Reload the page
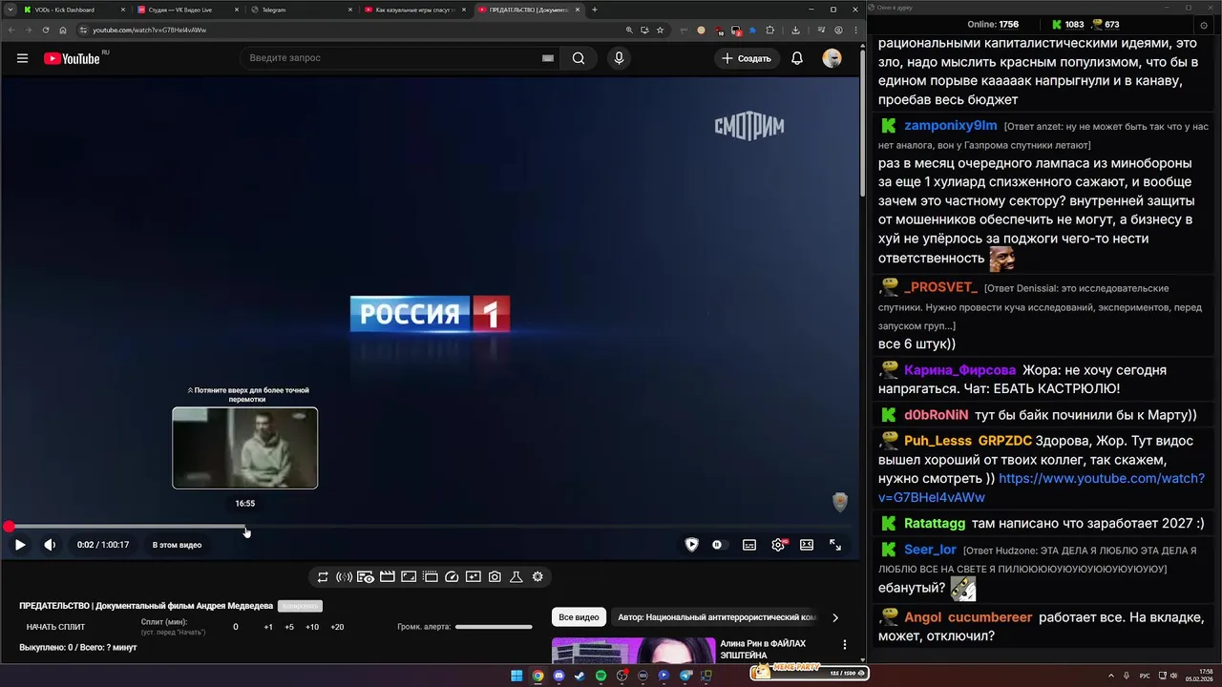Viewport: 1222px width, 687px height. pos(46,30)
